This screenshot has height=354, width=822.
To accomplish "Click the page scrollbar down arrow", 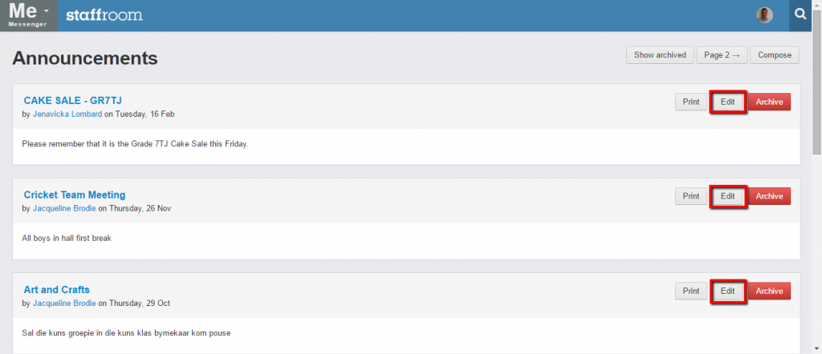I will tap(816, 348).
